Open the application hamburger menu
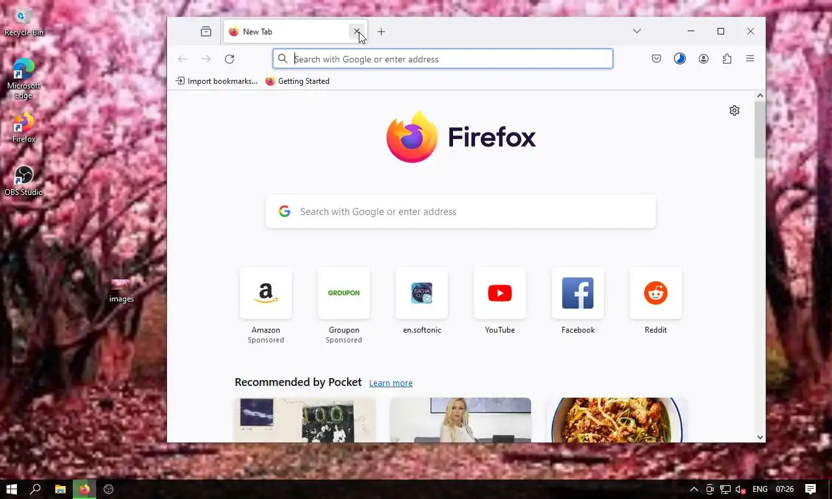 pyautogui.click(x=750, y=59)
